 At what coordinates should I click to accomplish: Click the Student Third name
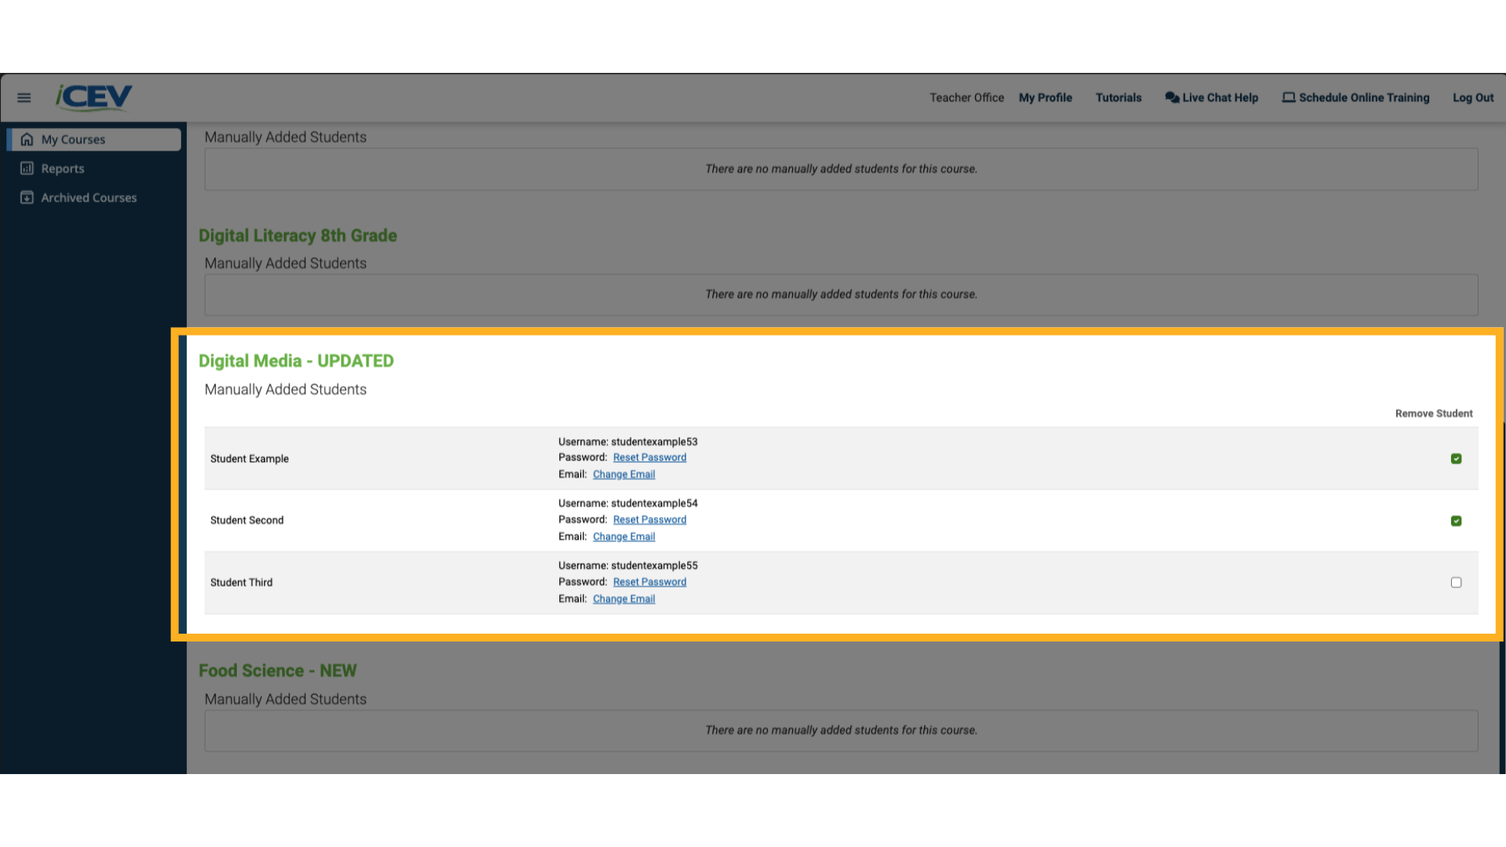(242, 583)
